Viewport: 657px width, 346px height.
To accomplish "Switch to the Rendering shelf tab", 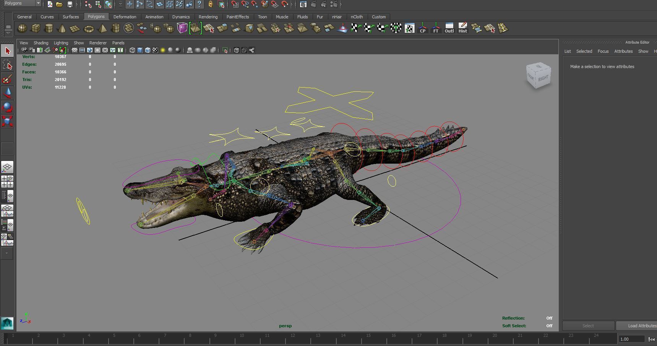I will [208, 17].
